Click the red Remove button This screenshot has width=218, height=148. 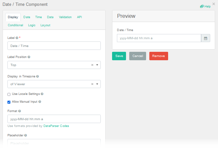point(158,56)
